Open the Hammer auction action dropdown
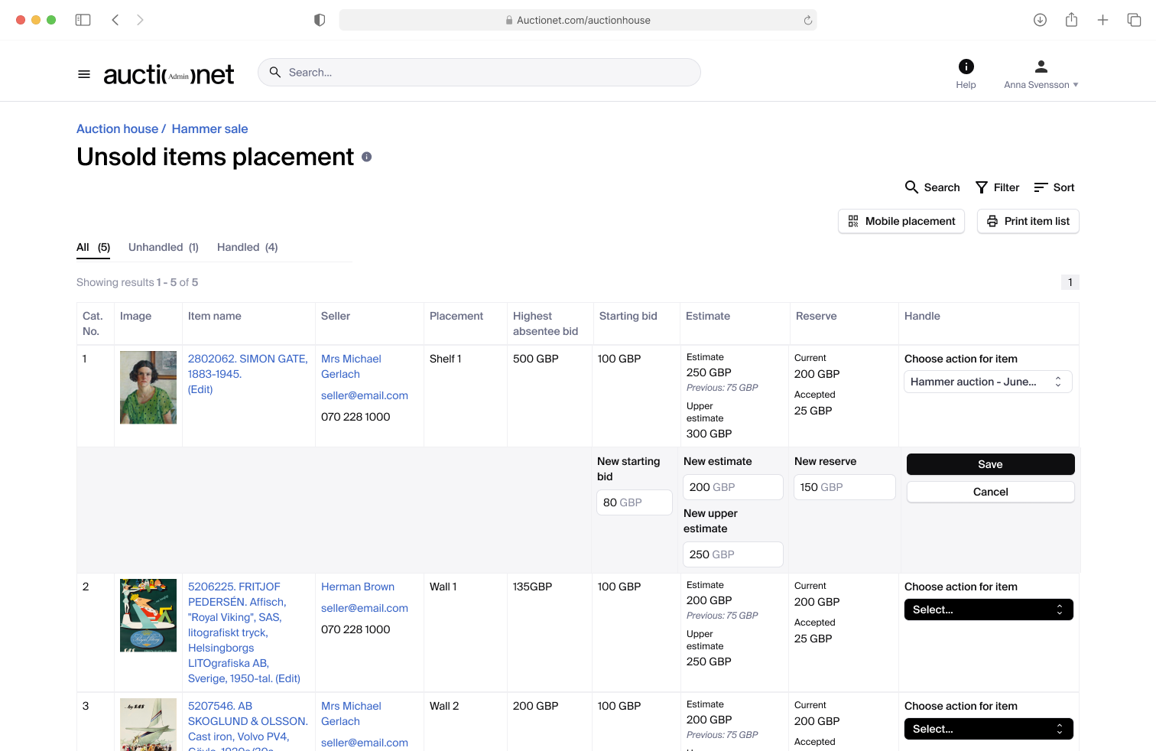This screenshot has width=1156, height=751. (988, 382)
